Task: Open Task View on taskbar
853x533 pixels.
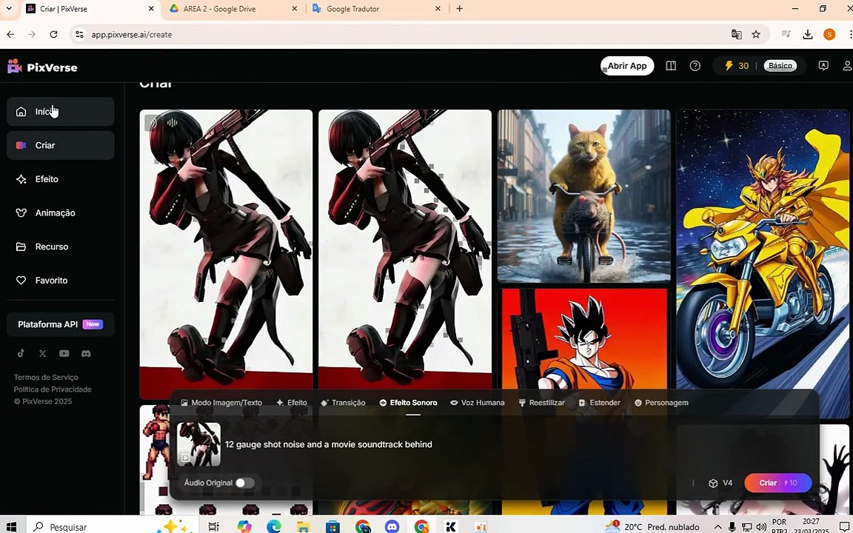Action: click(x=213, y=526)
